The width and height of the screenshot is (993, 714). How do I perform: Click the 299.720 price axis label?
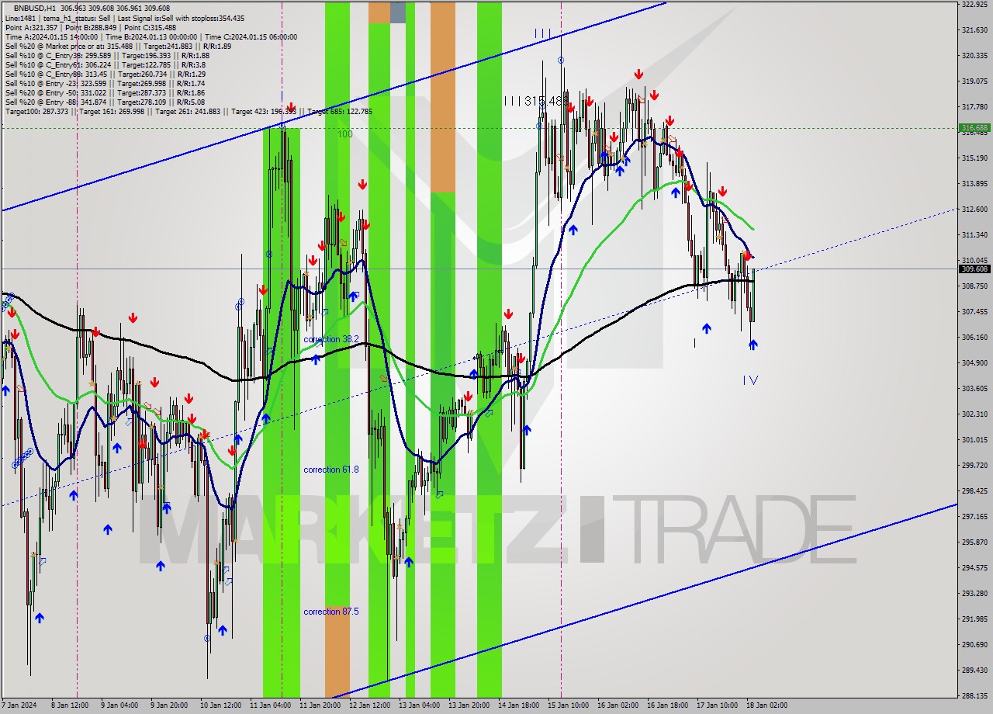pyautogui.click(x=974, y=465)
